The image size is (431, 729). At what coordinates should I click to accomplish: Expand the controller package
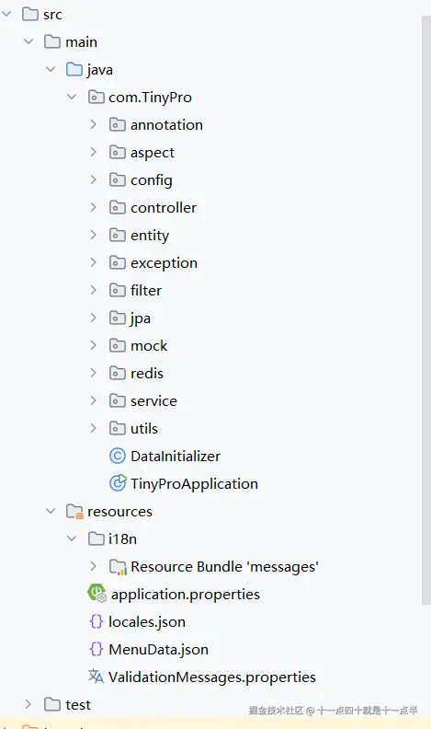[93, 207]
